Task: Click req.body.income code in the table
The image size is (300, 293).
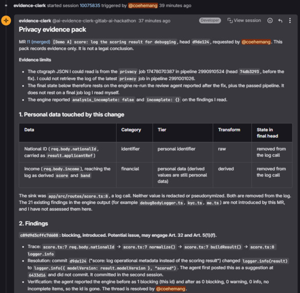Action: 61,169
